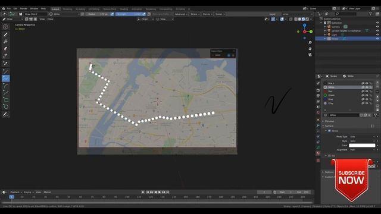Open the Edit menu
The image size is (381, 214).
pos(15,8)
